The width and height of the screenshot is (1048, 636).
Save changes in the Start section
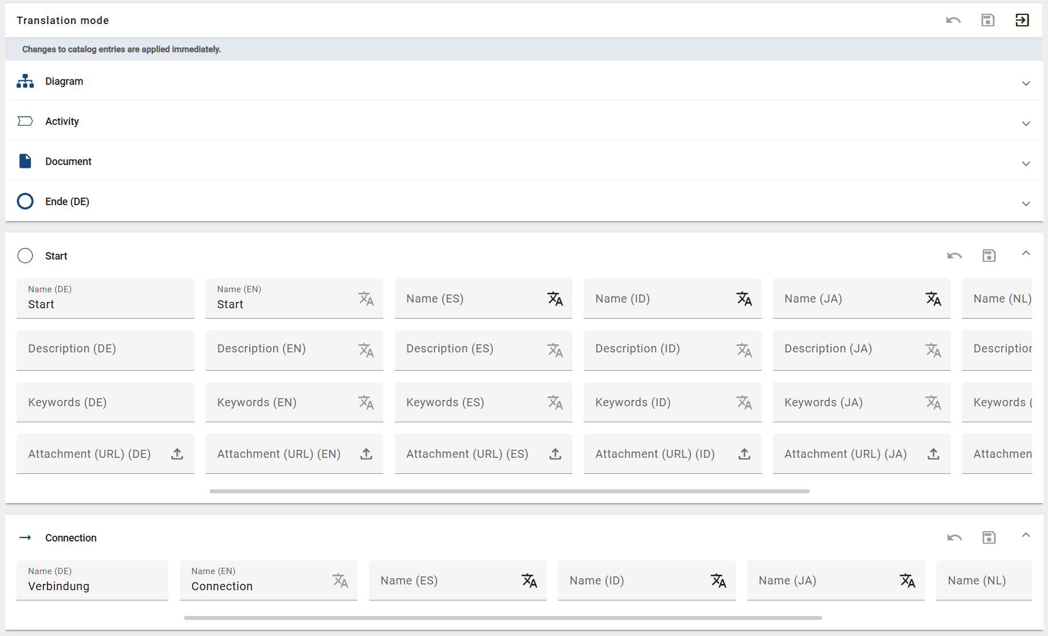[x=988, y=256]
